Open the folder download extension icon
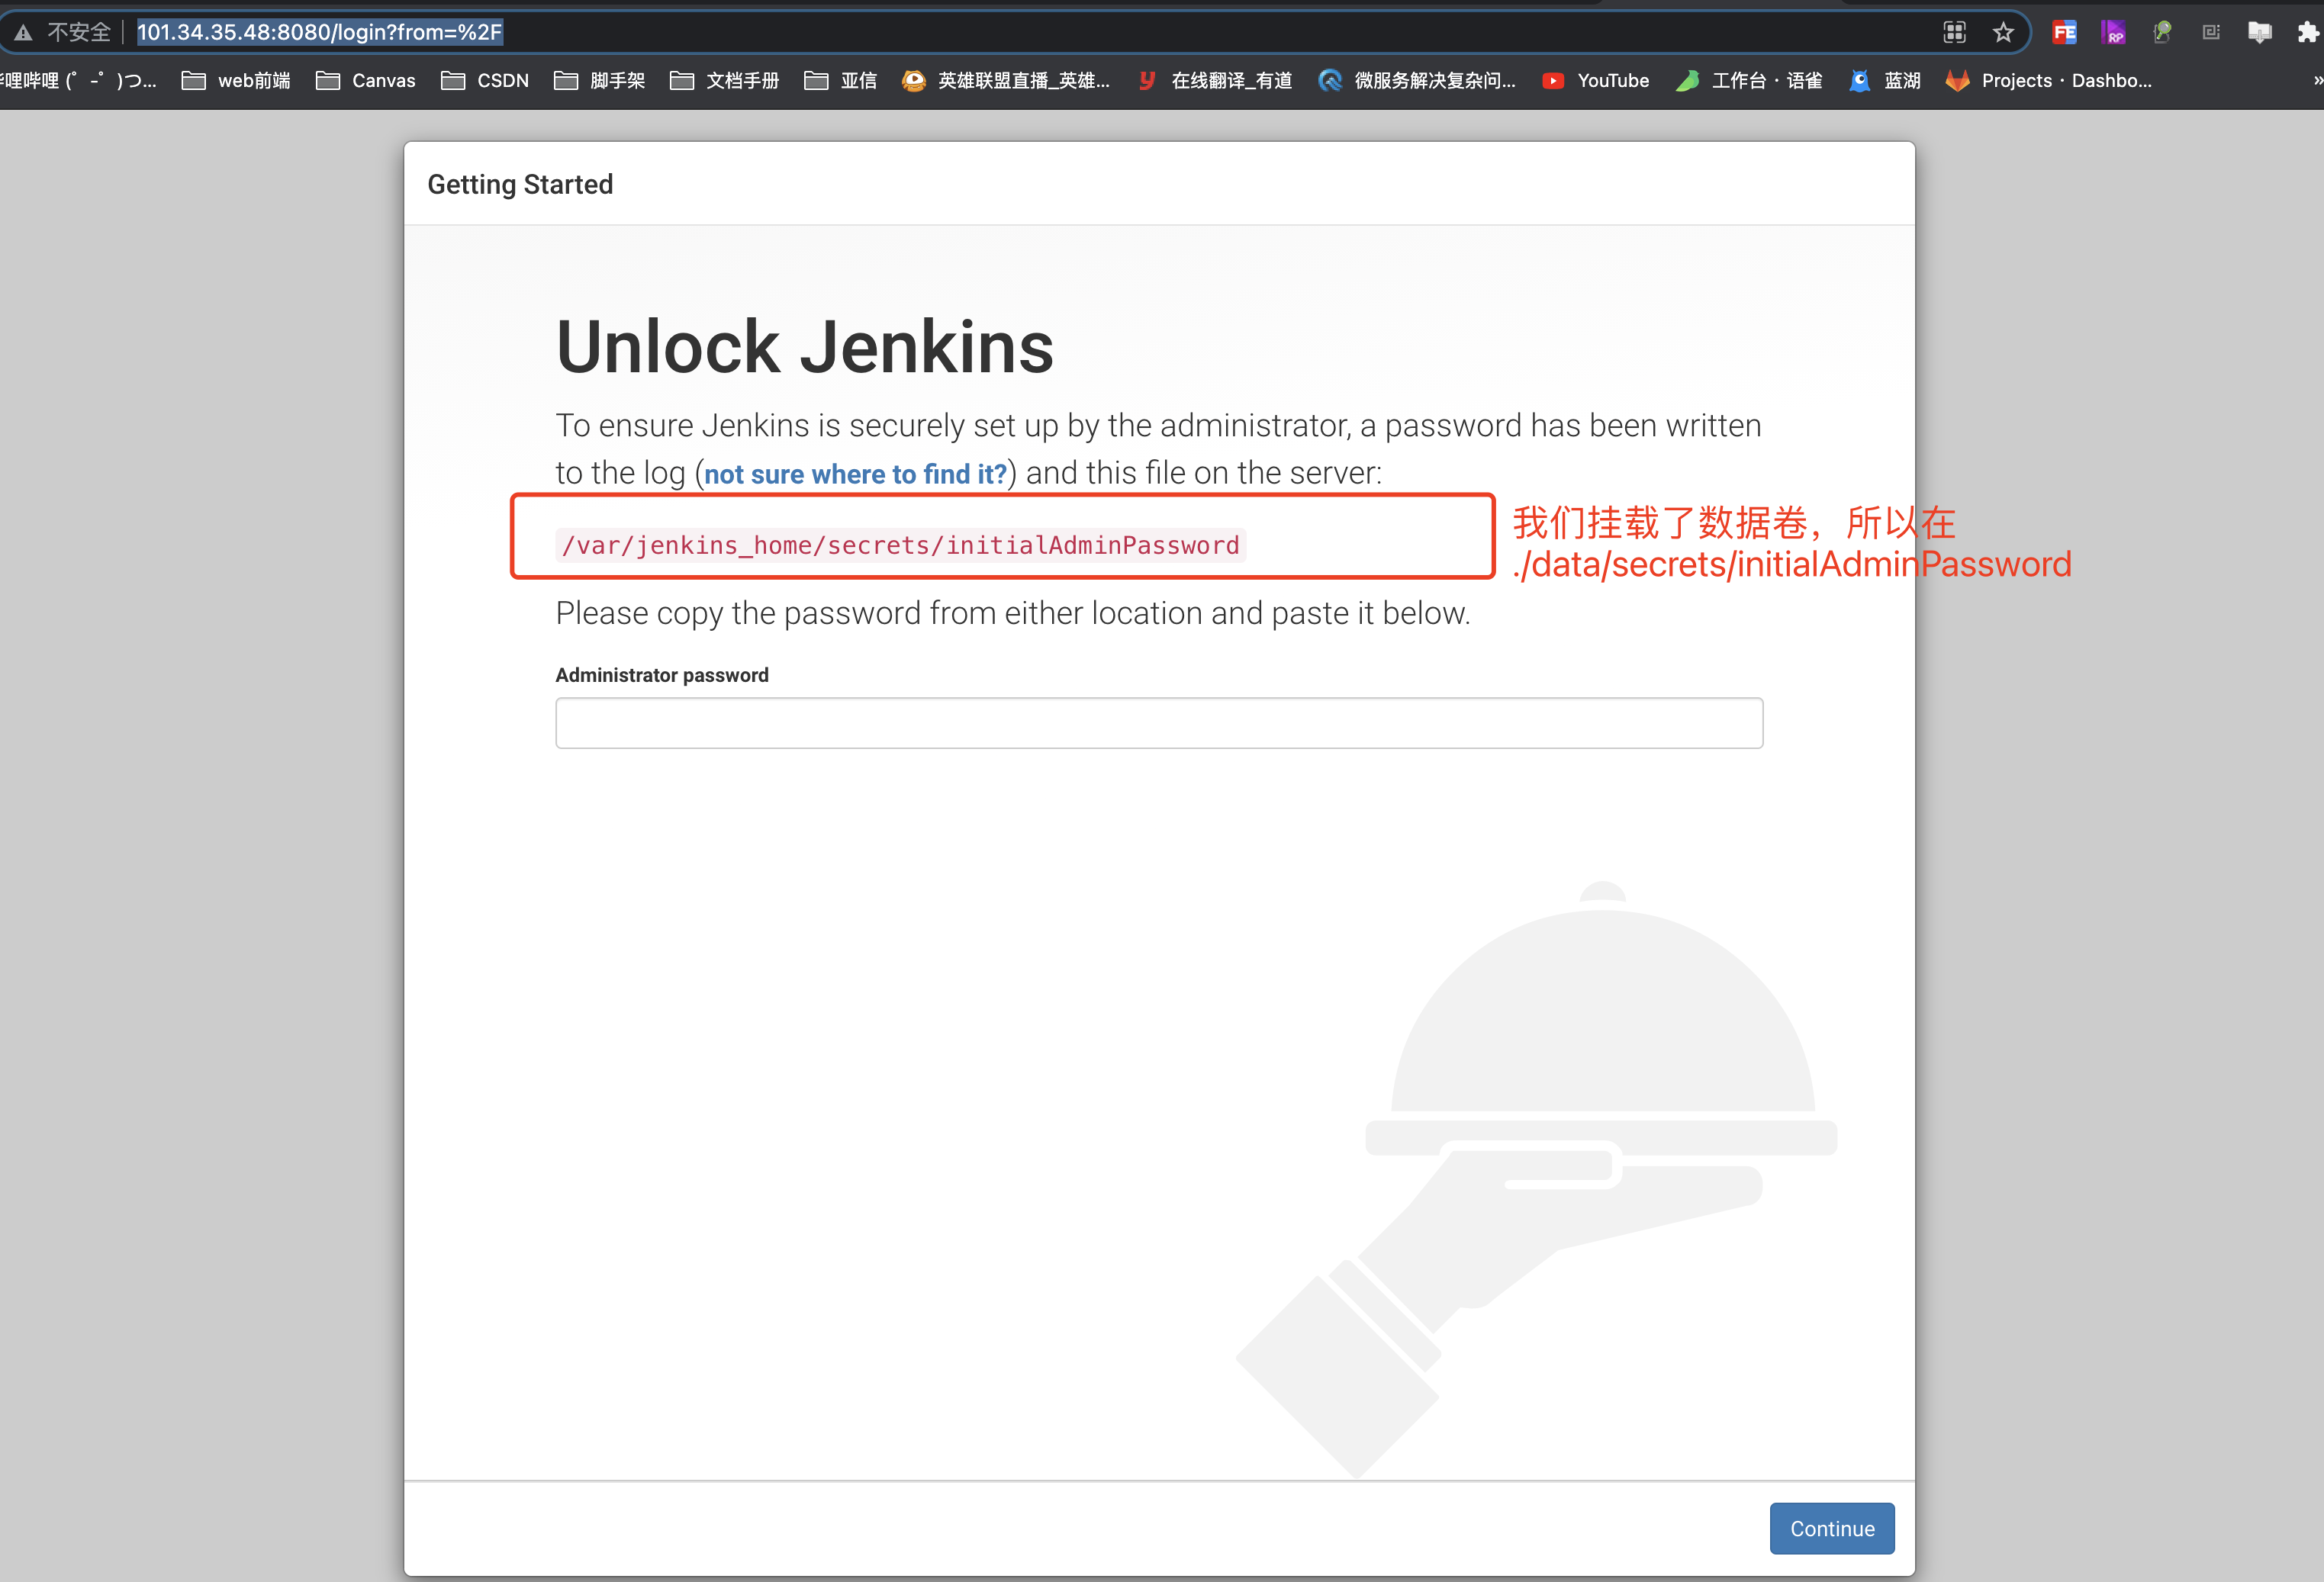The image size is (2324, 1582). 2259,33
